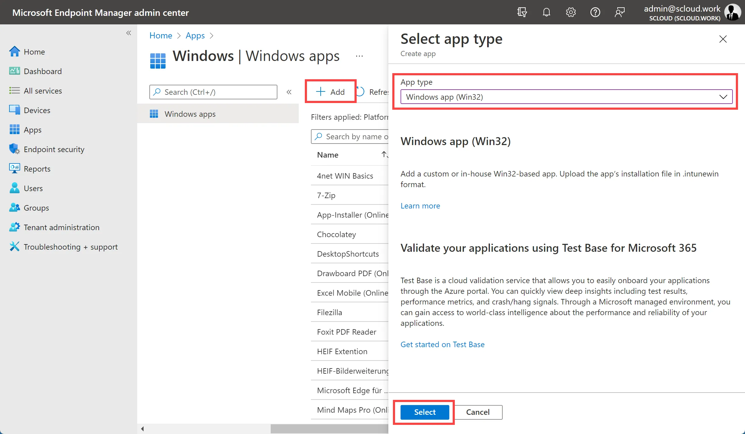Click the Tenant administration icon
This screenshot has height=434, width=745.
[x=14, y=227]
